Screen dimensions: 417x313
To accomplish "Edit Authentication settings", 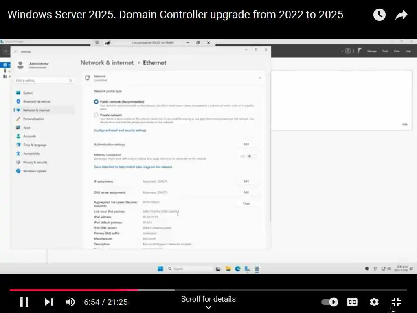I will [x=246, y=144].
